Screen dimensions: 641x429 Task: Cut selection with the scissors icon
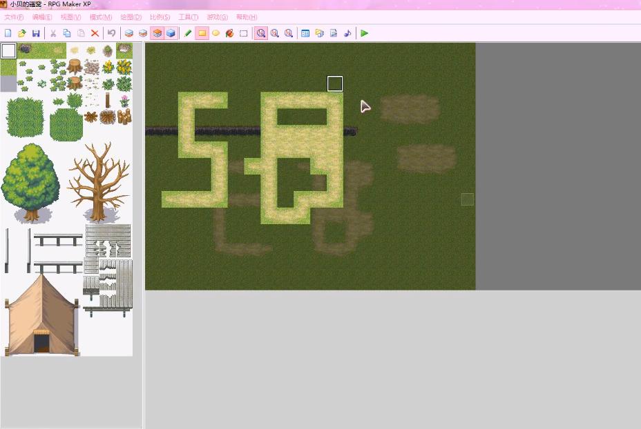tap(53, 33)
